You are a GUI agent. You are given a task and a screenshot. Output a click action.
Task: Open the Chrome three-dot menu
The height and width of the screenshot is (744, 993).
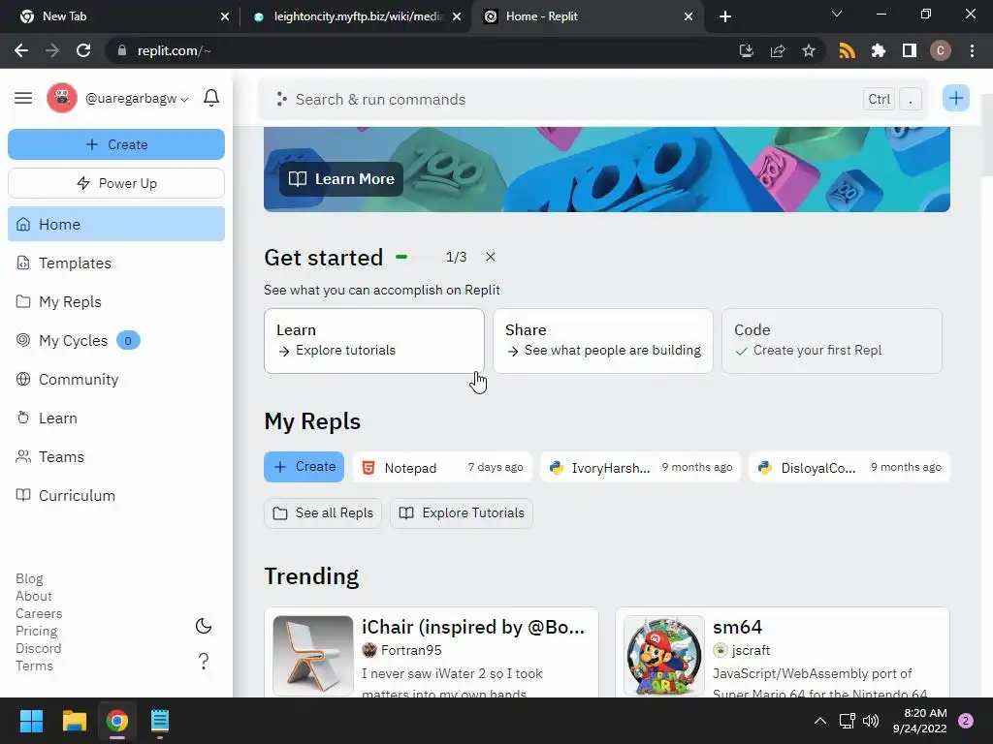point(972,50)
